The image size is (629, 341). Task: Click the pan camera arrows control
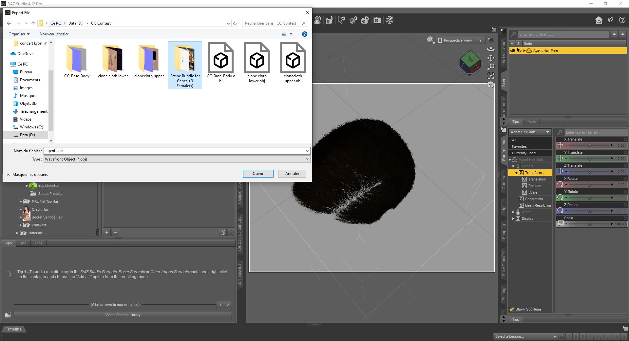(x=490, y=58)
